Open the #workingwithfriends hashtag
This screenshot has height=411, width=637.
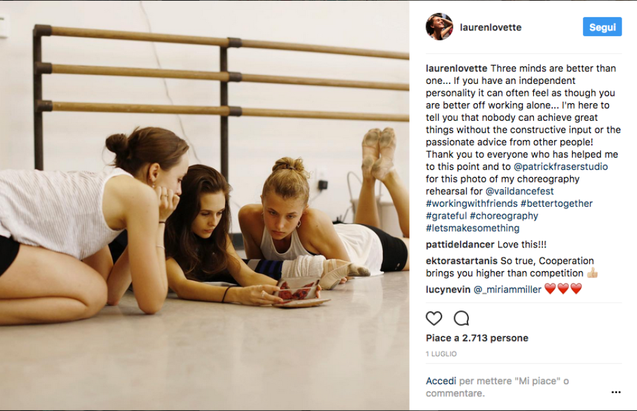click(471, 203)
